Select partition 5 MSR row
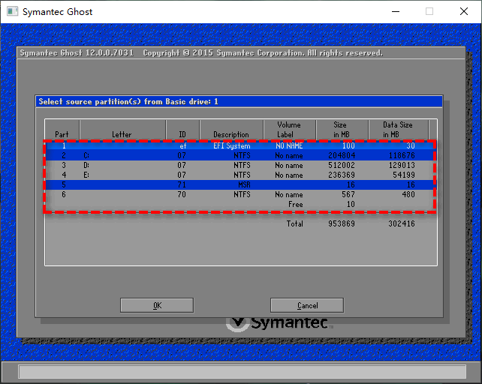This screenshot has height=384, width=482. [240, 184]
